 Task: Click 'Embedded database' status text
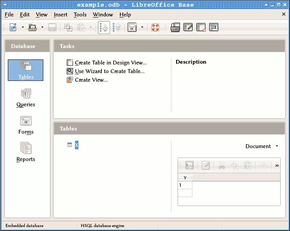click(x=25, y=226)
